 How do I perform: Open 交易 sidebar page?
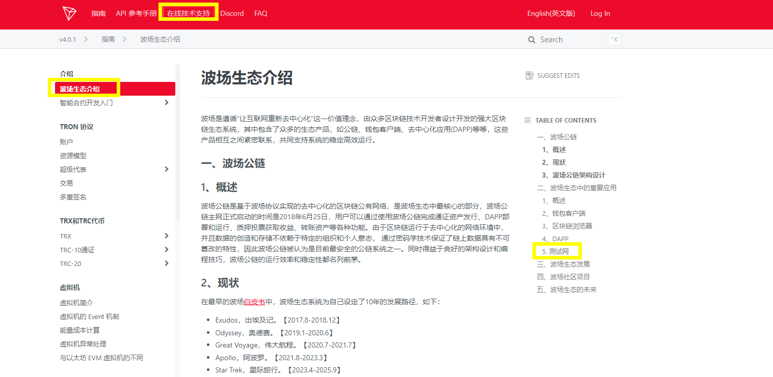tap(66, 183)
